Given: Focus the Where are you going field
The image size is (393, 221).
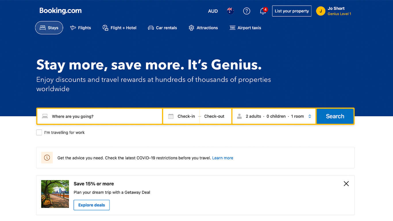Looking at the screenshot, I should (100, 116).
